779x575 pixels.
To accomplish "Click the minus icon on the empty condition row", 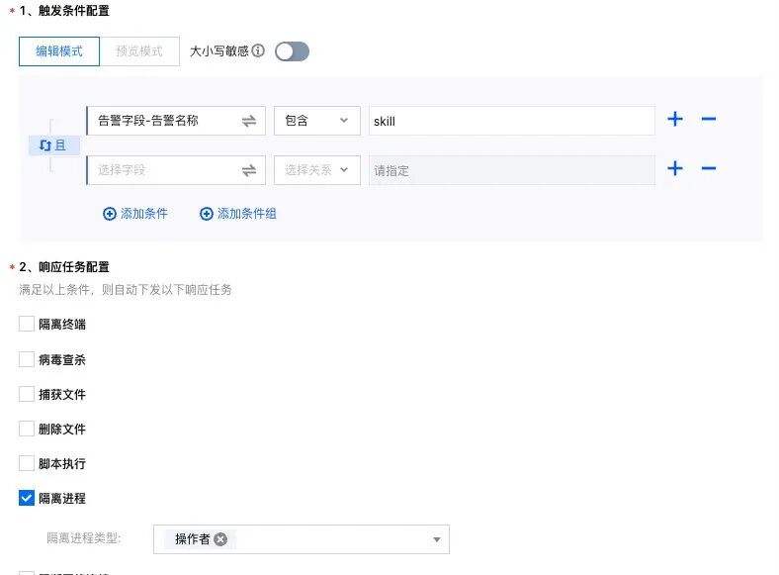I will click(x=709, y=168).
